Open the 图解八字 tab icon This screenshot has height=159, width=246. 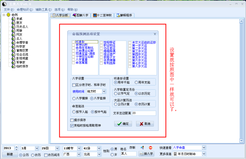pos(74,15)
